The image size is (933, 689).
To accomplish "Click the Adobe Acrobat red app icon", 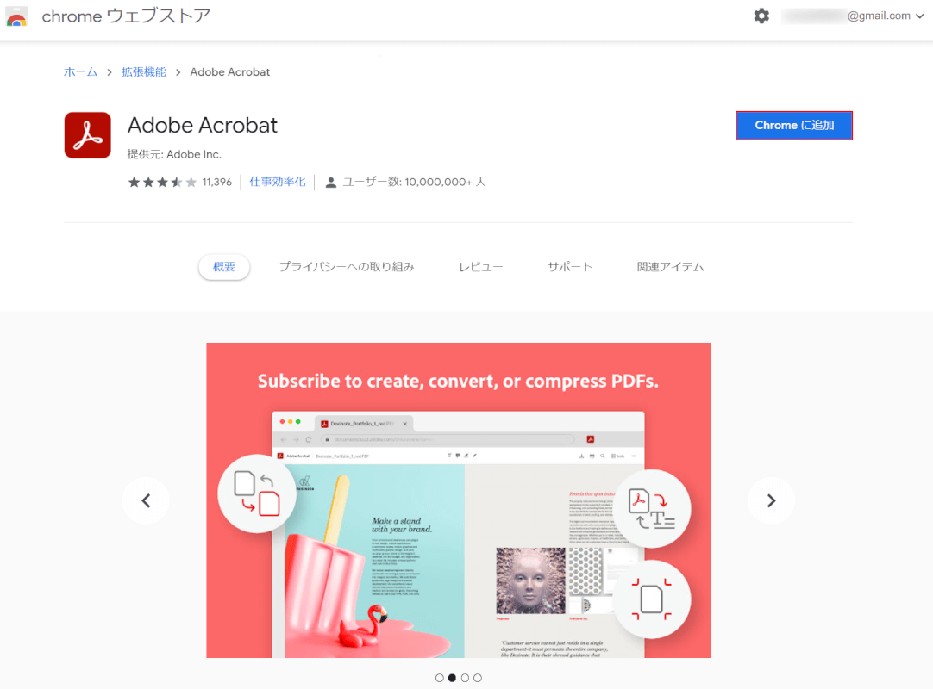I will (87, 135).
